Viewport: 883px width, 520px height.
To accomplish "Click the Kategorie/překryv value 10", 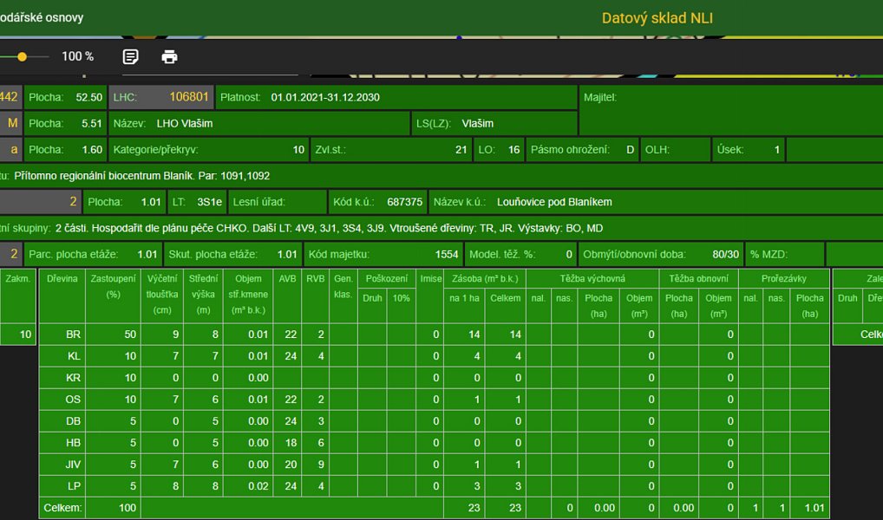I will (x=298, y=150).
